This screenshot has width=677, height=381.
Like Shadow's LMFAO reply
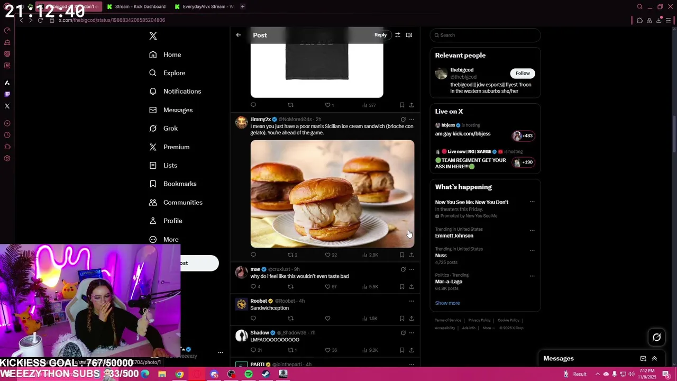coord(327,350)
